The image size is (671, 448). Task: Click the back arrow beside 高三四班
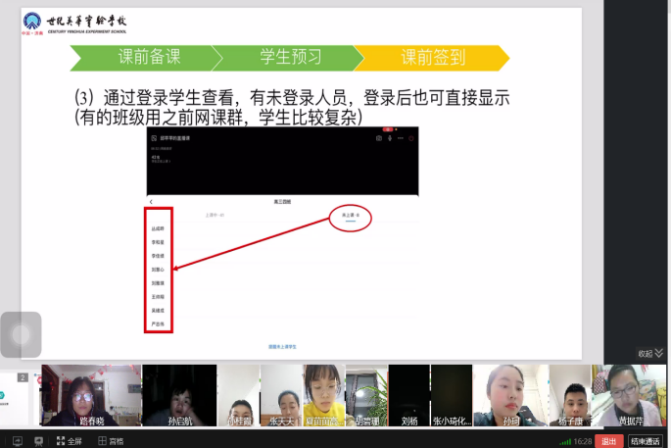coord(151,201)
